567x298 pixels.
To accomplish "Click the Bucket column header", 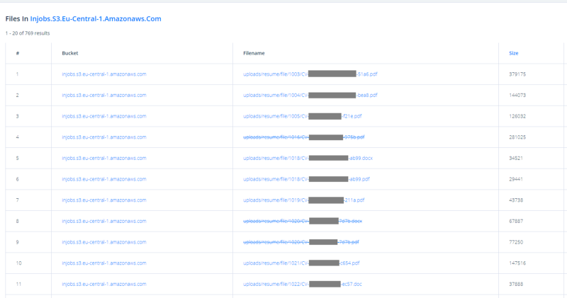I will coord(69,53).
